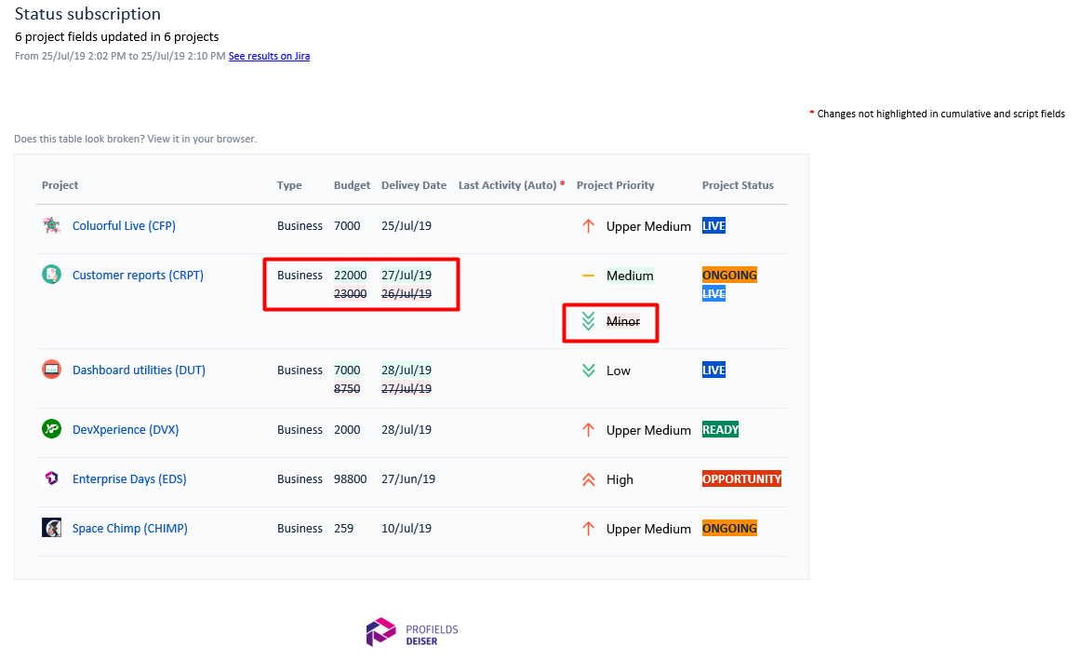Click the Project Priority column header

pyautogui.click(x=615, y=184)
